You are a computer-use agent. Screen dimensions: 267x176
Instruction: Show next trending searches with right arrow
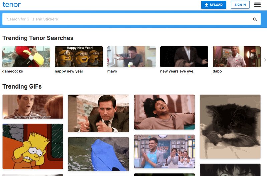(265, 60)
